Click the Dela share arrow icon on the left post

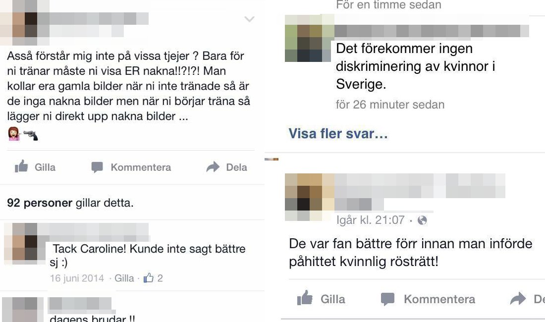[213, 167]
